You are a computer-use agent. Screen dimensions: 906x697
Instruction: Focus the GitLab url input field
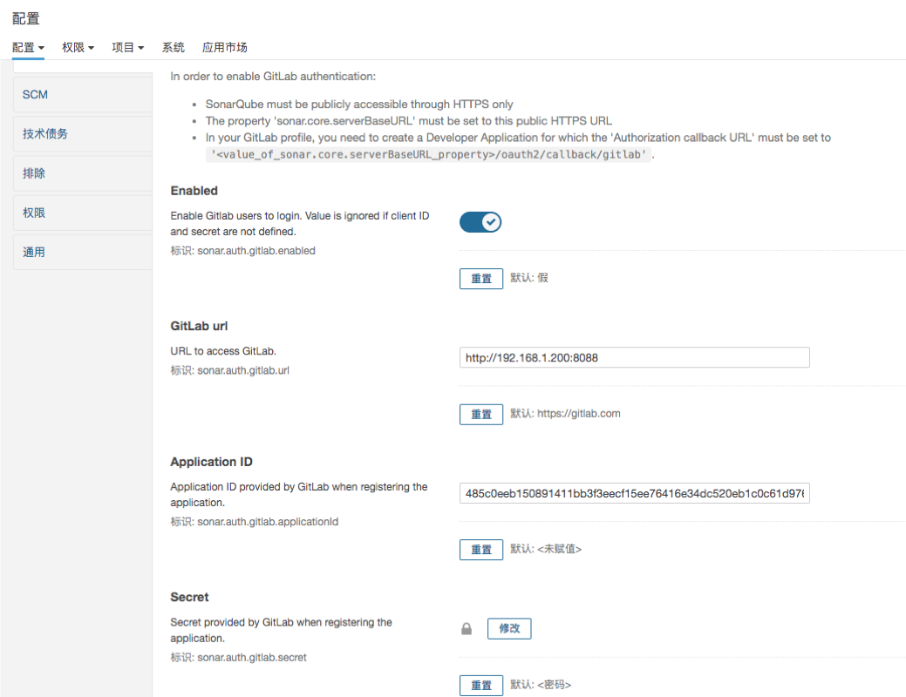[x=635, y=357]
